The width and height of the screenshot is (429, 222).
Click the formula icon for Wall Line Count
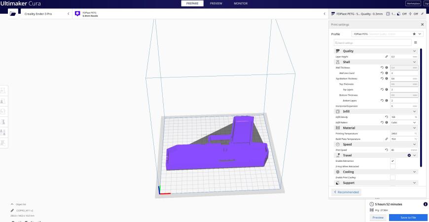pos(386,73)
